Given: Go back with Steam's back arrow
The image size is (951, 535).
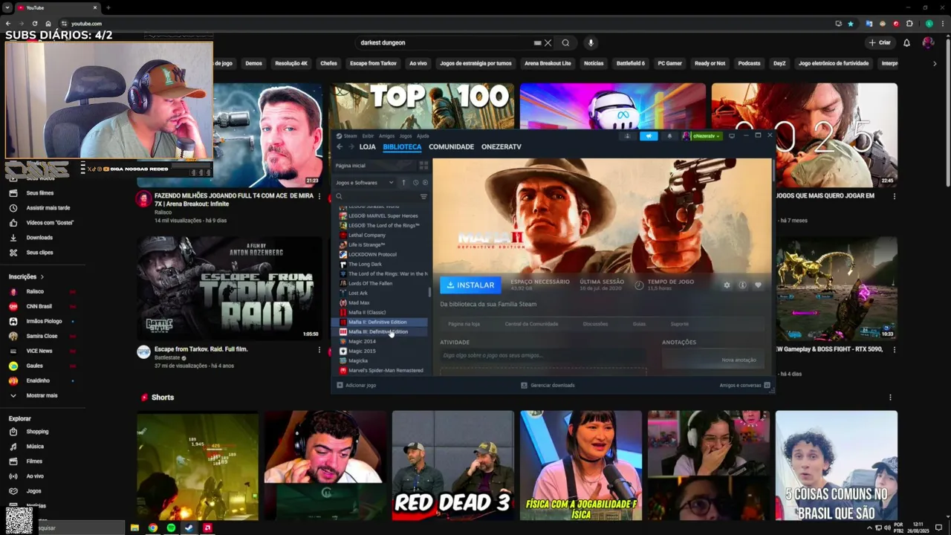Looking at the screenshot, I should tap(340, 146).
